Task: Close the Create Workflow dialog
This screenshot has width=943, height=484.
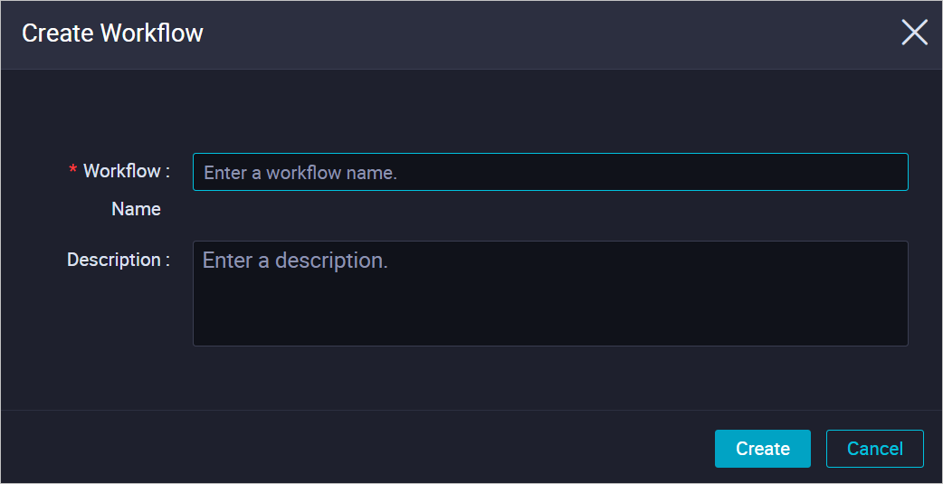Action: (x=914, y=33)
